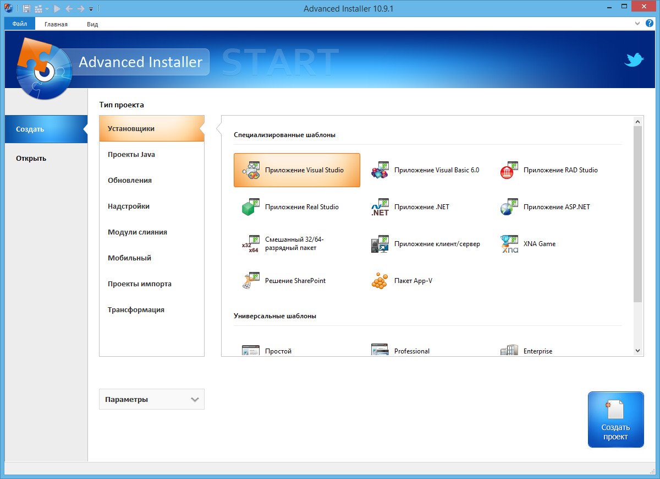Open the Twitter bird link
Viewport: 660px width, 479px height.
[634, 60]
